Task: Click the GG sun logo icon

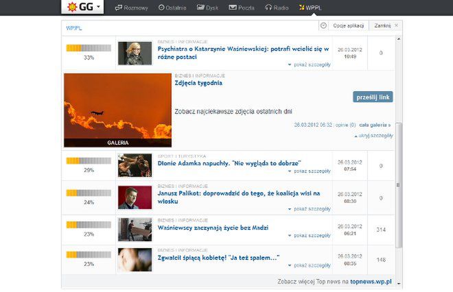Action: 72,7
